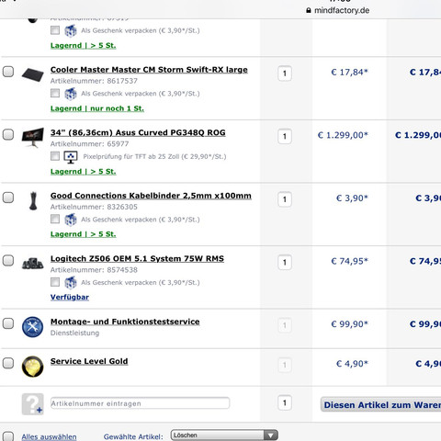Click Lagernd > 5 St. under Asus monitor
The image size is (441, 441).
(83, 172)
